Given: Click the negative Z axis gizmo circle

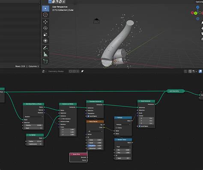Looking at the screenshot, I should tap(198, 18).
